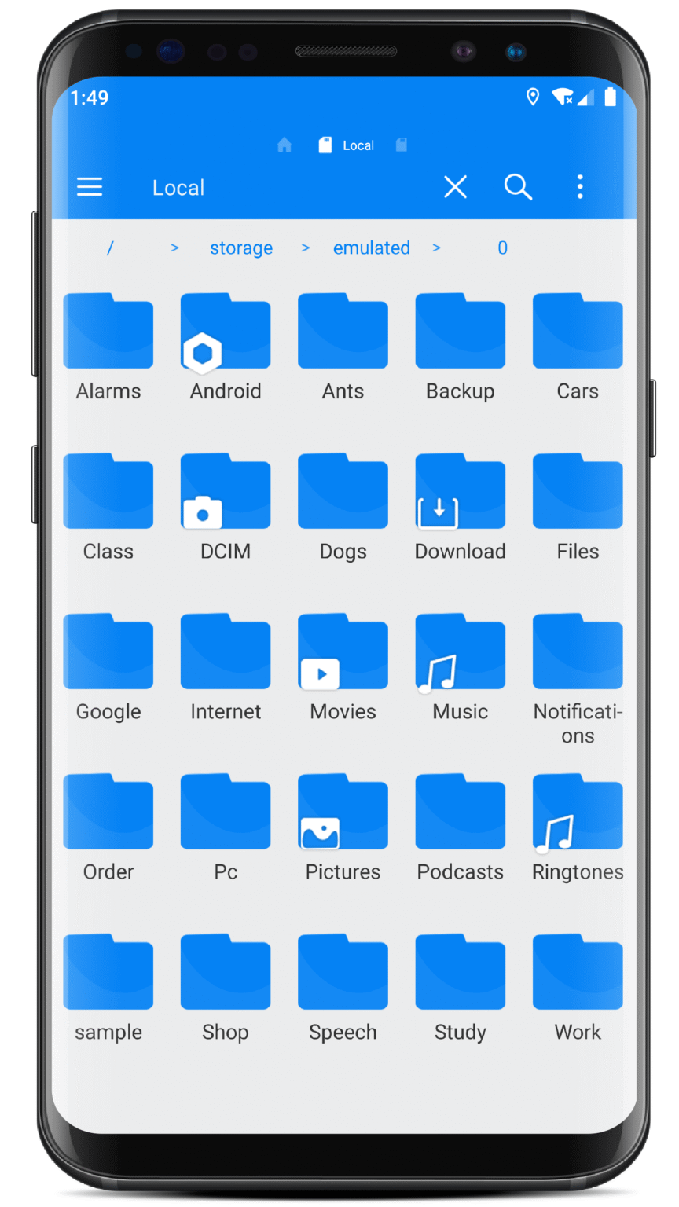Close the current Local tab
The height and width of the screenshot is (1207, 679).
coord(455,187)
